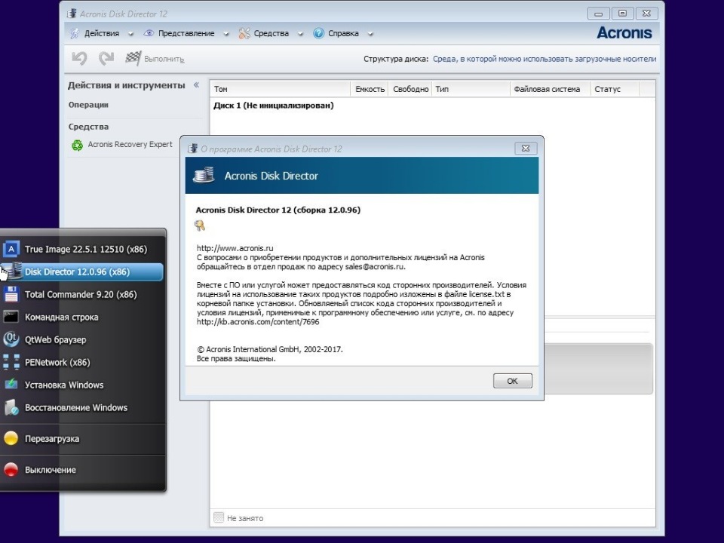Click the Статус column header
The width and height of the screenshot is (724, 543).
(615, 89)
